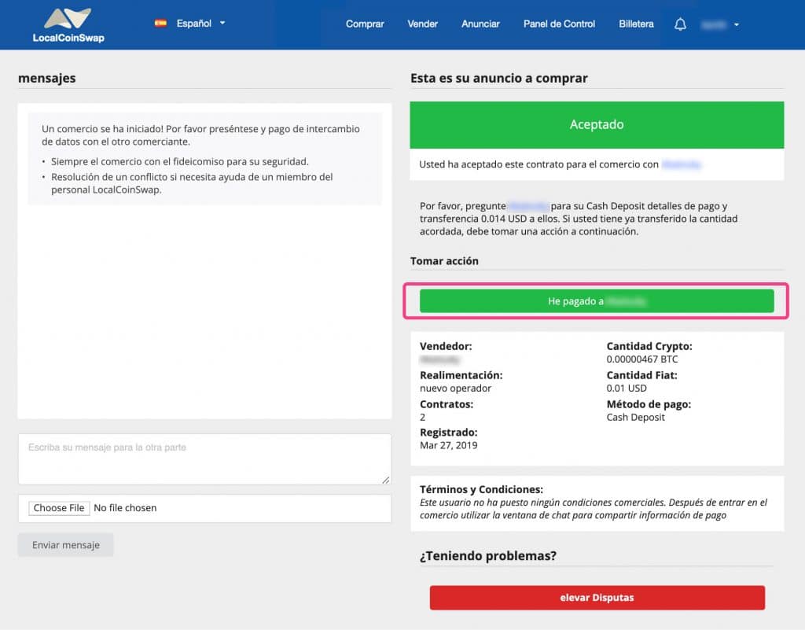Viewport: 805px width, 630px height.
Task: Navigate to Billetera
Action: pos(636,24)
